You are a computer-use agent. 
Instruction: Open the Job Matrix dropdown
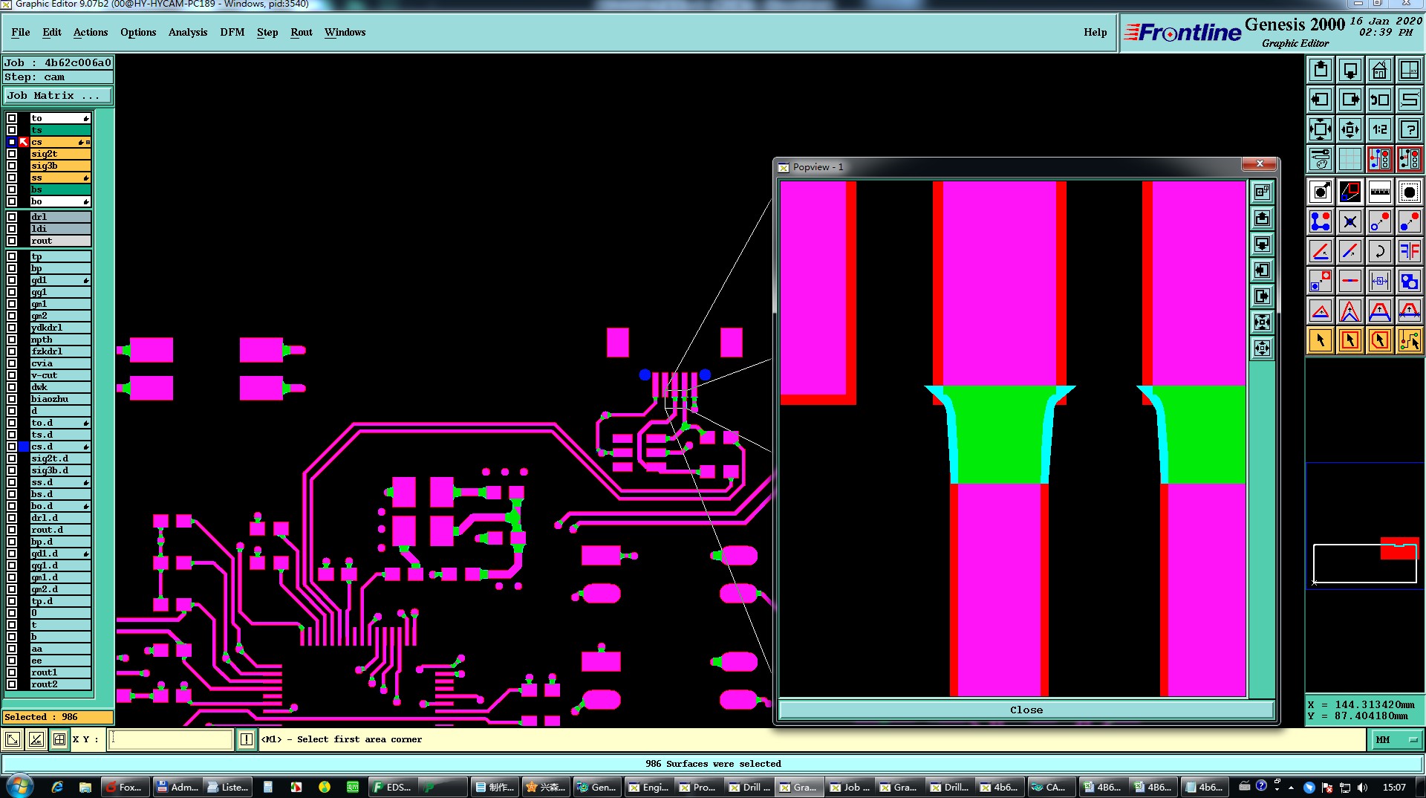click(x=58, y=96)
